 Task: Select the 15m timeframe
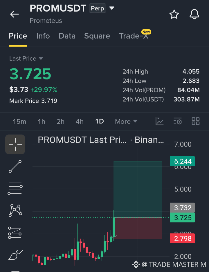(19, 122)
